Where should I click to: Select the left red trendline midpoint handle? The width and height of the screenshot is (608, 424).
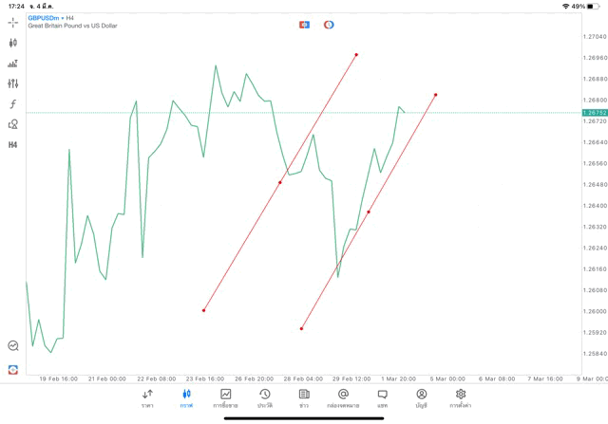click(280, 182)
